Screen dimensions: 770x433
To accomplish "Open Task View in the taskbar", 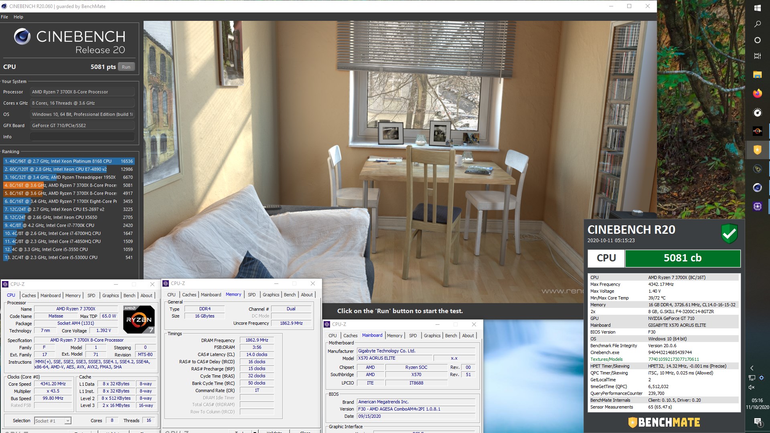I will 757,56.
